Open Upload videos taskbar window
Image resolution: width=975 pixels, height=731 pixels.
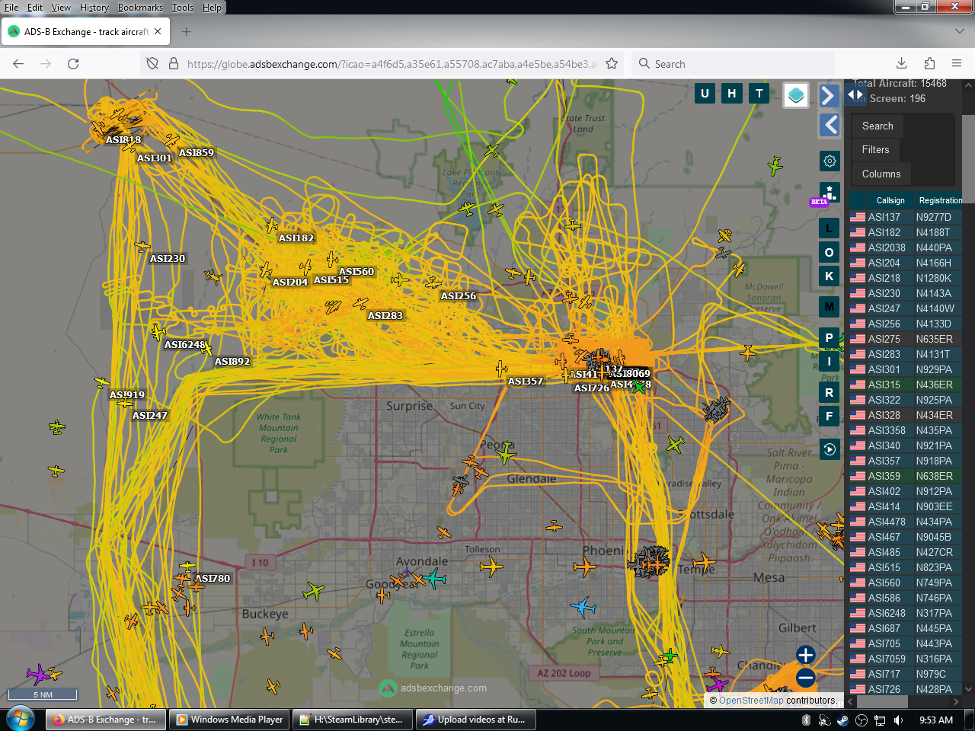pos(475,720)
